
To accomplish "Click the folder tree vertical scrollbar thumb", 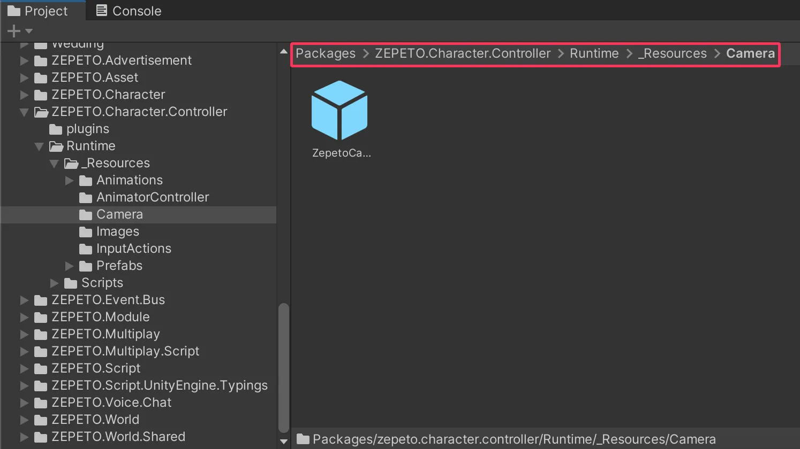I will pyautogui.click(x=284, y=368).
